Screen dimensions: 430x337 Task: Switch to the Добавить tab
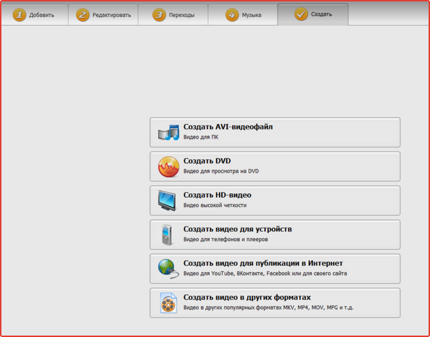click(34, 15)
